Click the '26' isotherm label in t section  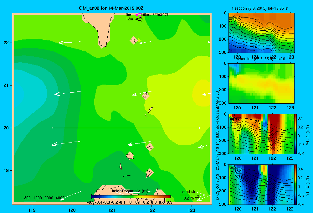(x=257, y=21)
